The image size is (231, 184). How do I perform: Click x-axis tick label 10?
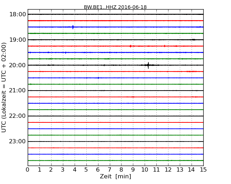tap(145, 170)
